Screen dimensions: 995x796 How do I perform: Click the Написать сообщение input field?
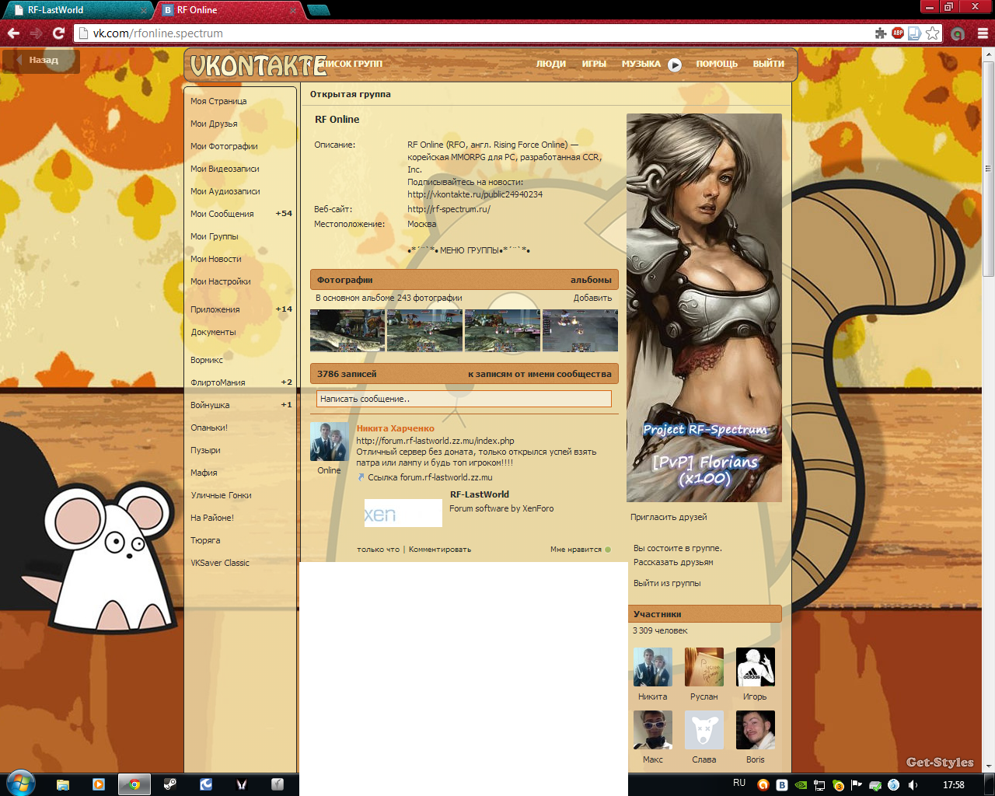click(x=464, y=399)
